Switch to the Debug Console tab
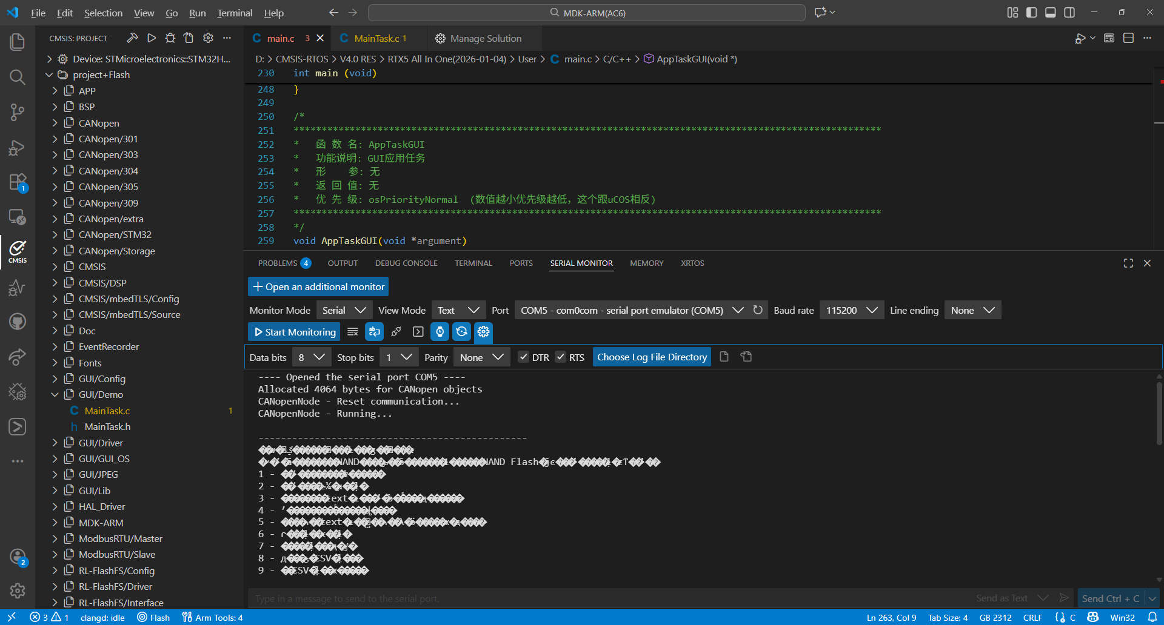 point(406,263)
